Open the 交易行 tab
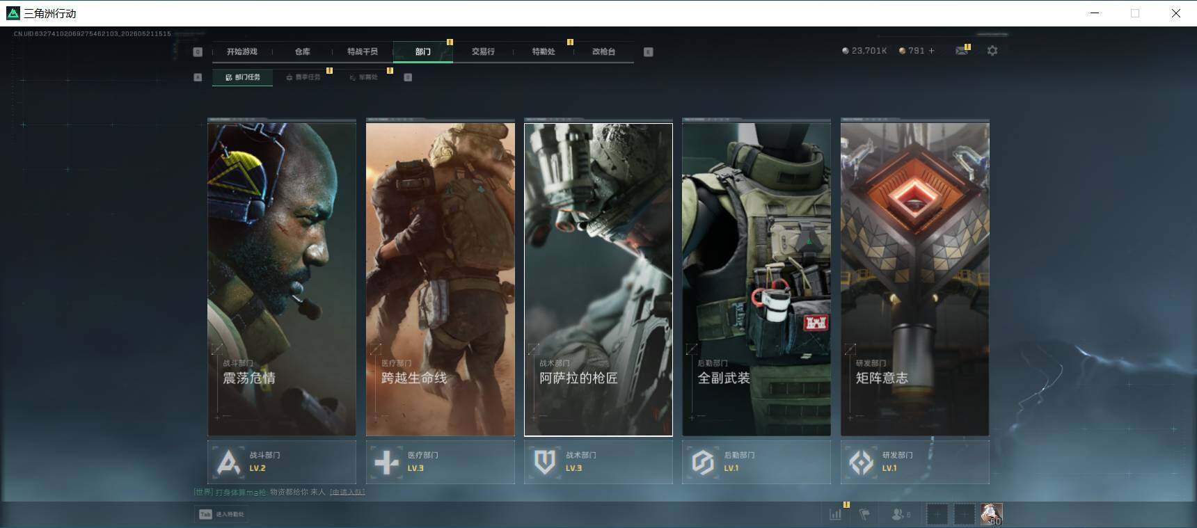1197x528 pixels. coord(483,51)
